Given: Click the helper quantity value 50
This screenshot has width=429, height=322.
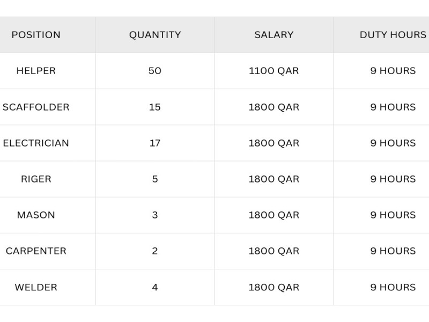Looking at the screenshot, I should pos(155,71).
